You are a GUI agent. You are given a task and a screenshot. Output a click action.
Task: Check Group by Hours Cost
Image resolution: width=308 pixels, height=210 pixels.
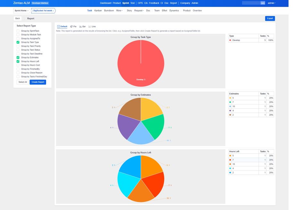(18, 65)
